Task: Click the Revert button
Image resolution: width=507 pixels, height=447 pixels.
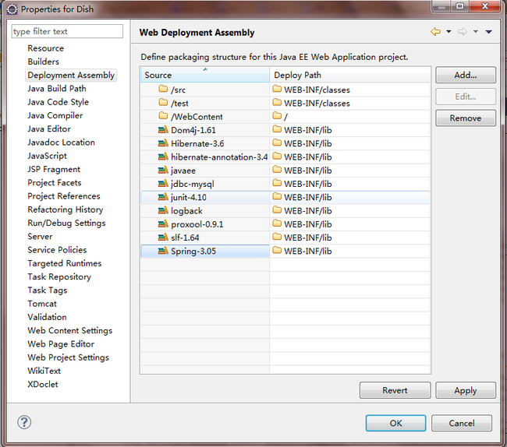Action: 395,390
